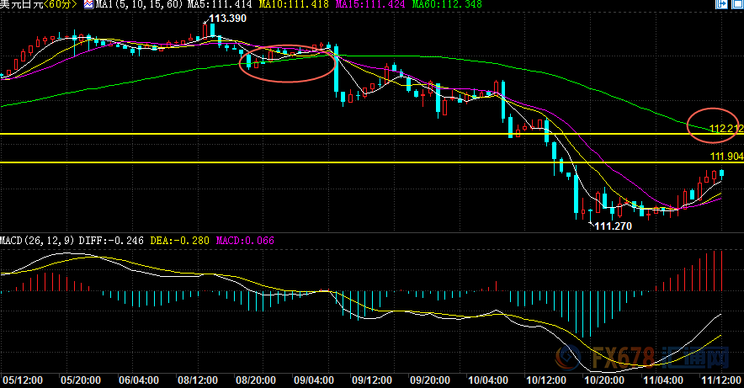
Task: Click the 05/12:00 time axis marker
Action: click(x=22, y=380)
